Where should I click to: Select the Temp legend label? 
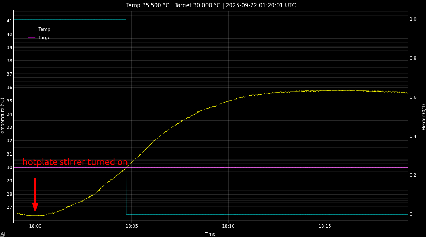(x=44, y=29)
